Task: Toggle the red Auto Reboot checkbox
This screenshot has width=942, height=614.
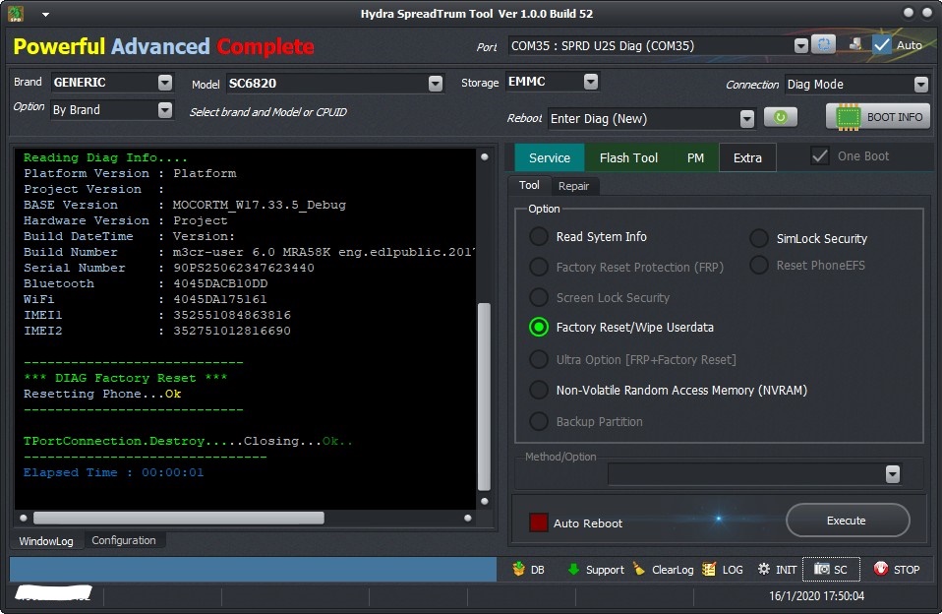Action: (x=538, y=522)
